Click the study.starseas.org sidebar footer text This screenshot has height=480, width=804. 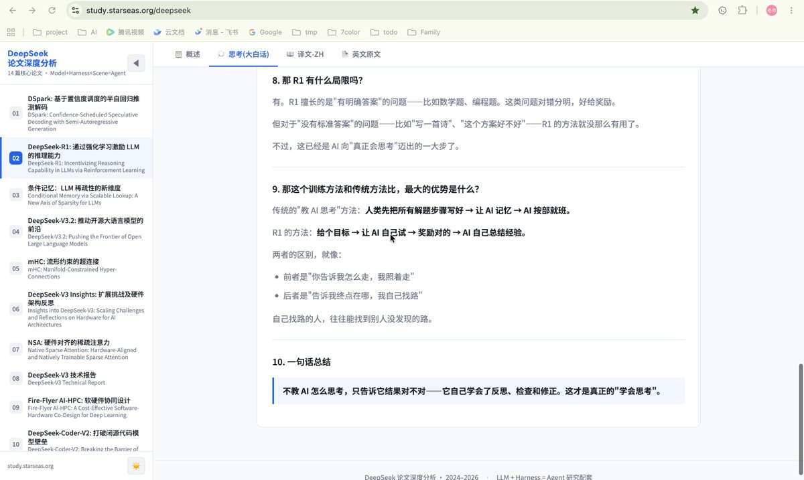coord(31,466)
